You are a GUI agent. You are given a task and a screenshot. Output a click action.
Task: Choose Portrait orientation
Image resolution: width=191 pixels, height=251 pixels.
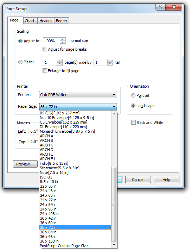[133, 95]
